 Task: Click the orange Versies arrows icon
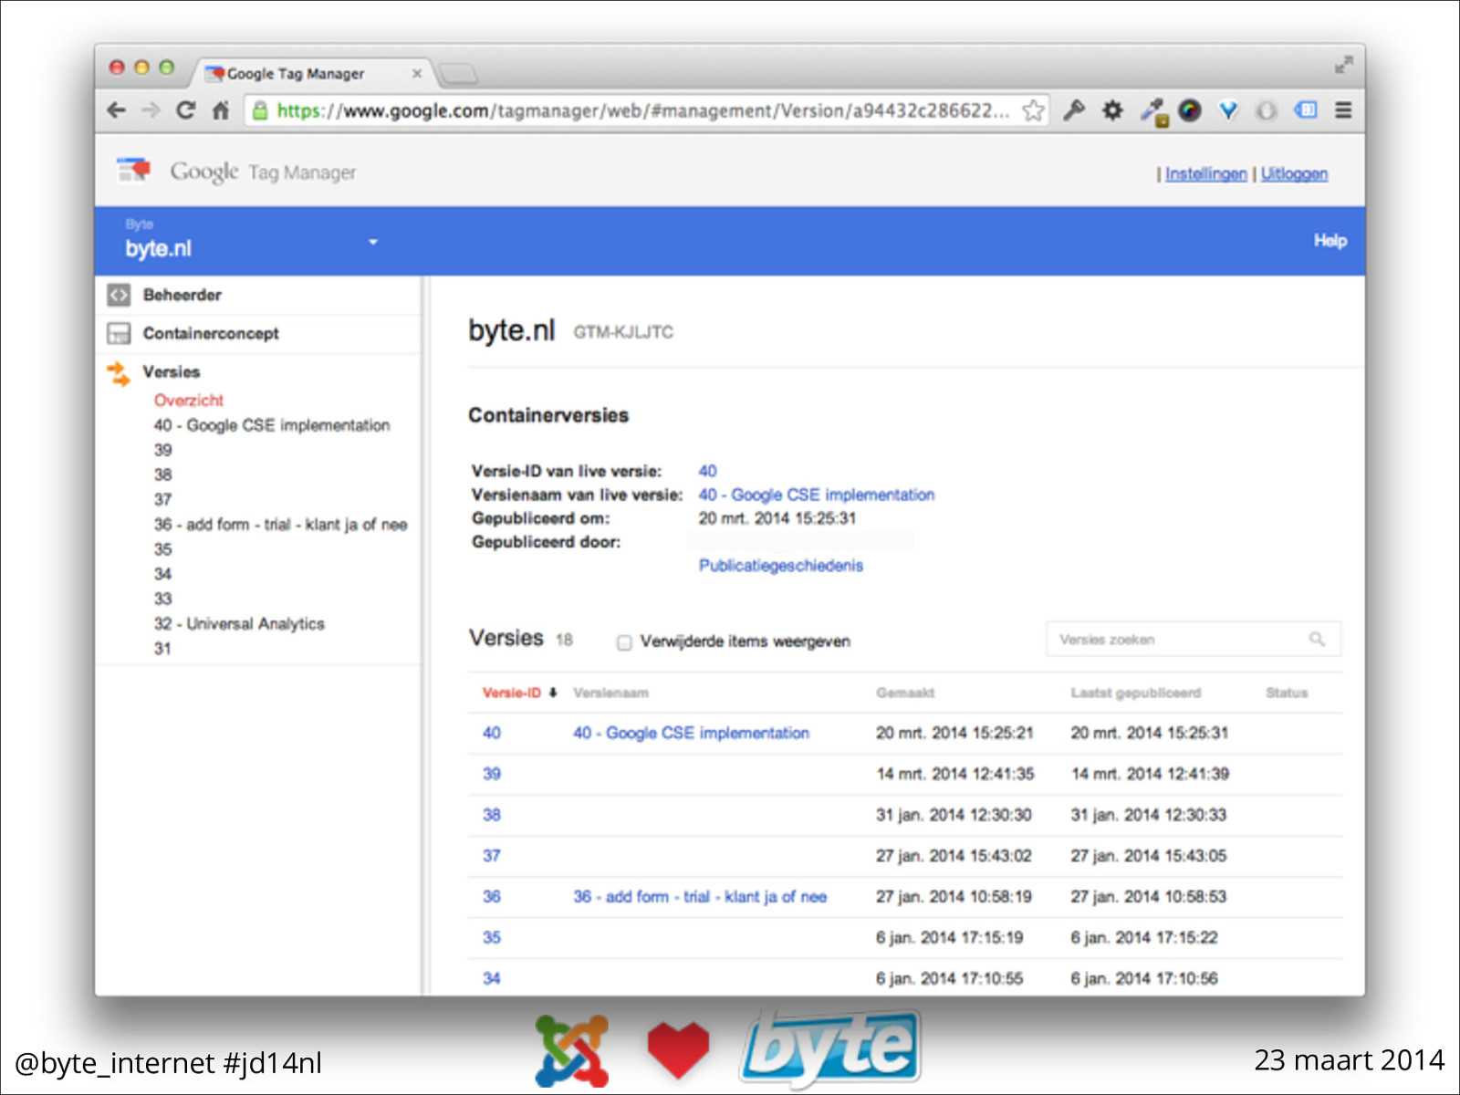[x=119, y=373]
